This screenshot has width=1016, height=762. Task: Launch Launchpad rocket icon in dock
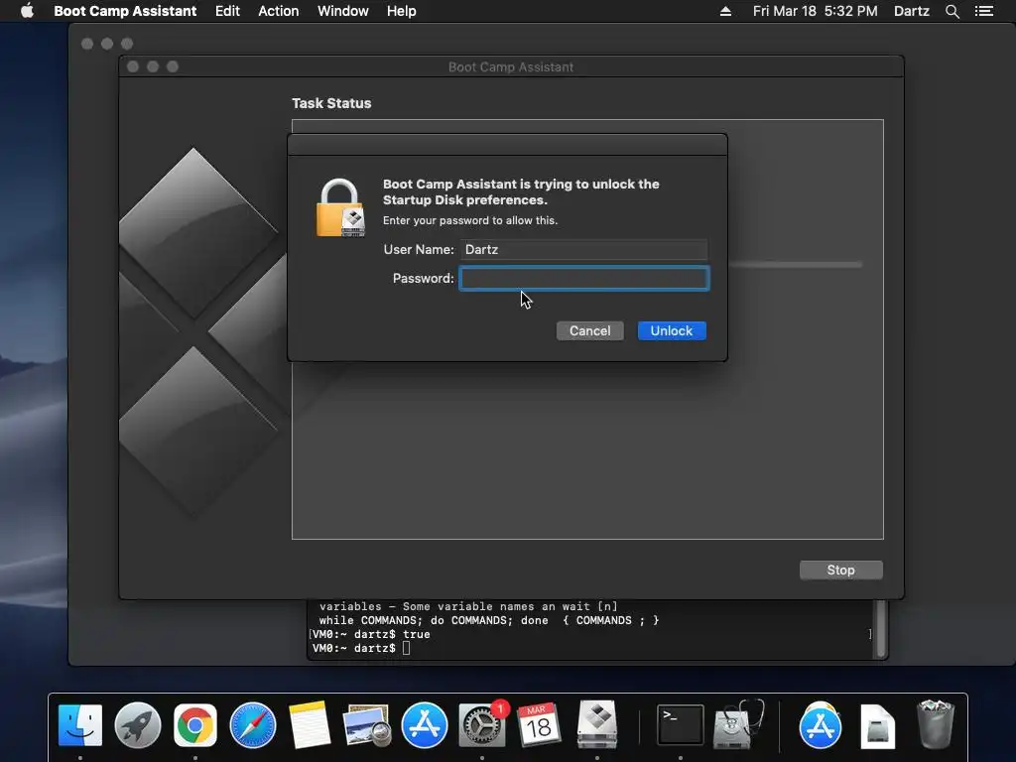[x=137, y=725]
